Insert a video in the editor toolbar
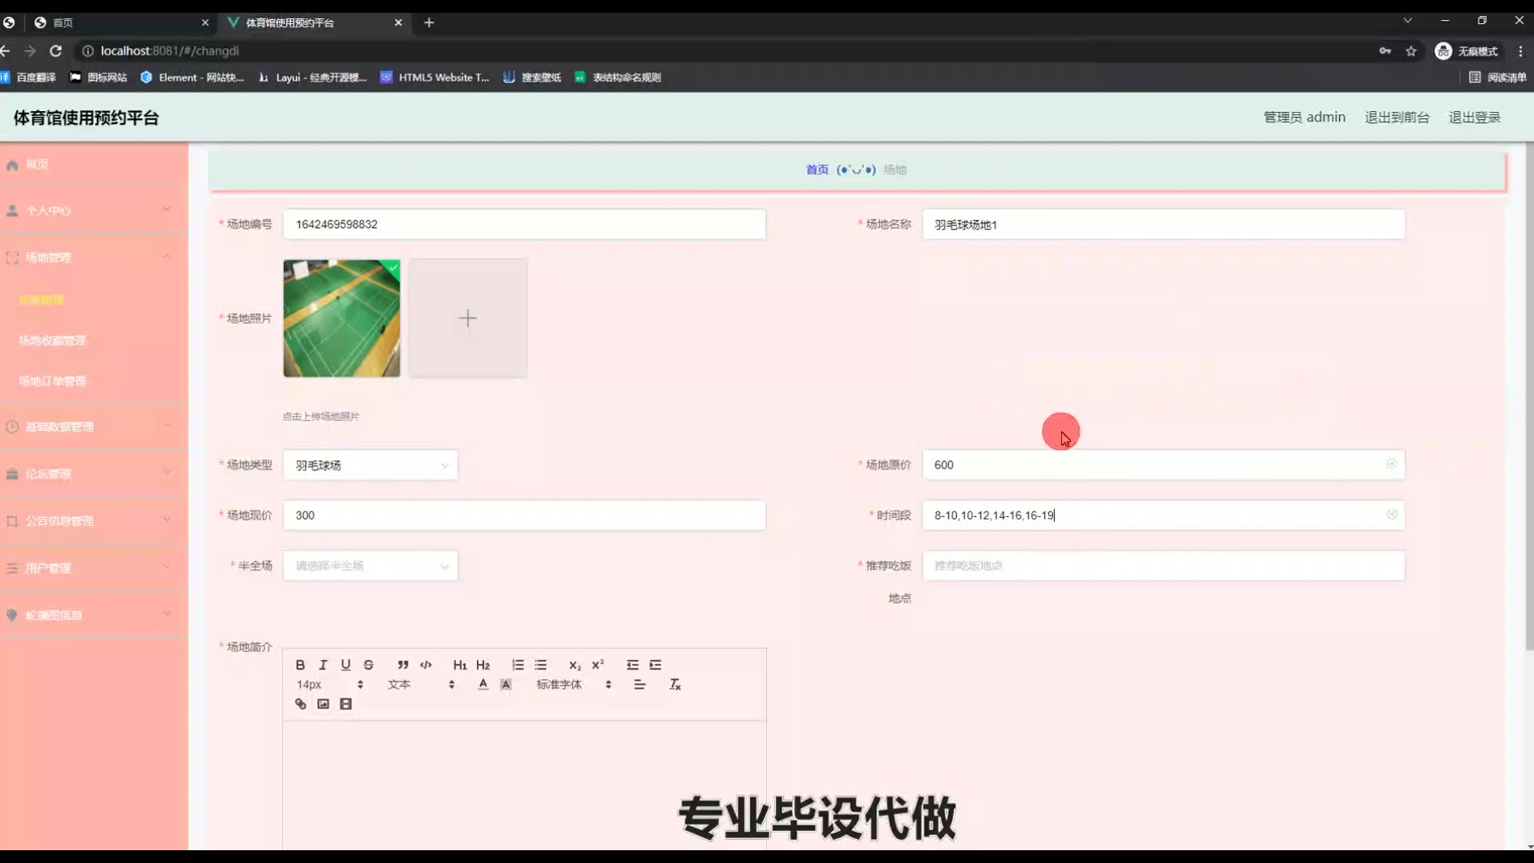The height and width of the screenshot is (863, 1534). coord(346,704)
